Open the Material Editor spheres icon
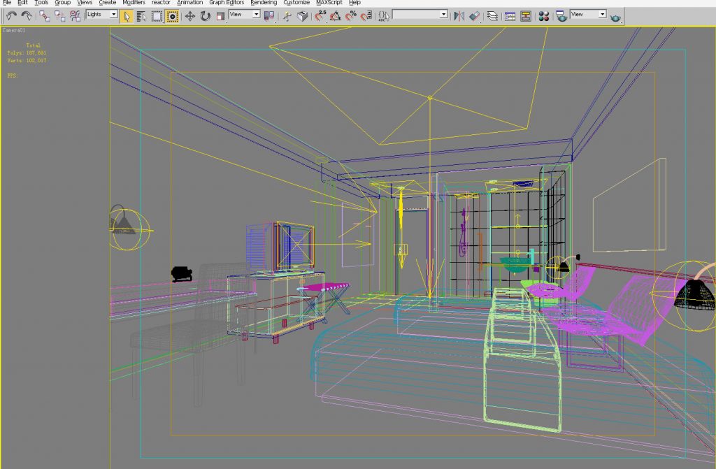Image resolution: width=716 pixels, height=469 pixels. click(544, 15)
